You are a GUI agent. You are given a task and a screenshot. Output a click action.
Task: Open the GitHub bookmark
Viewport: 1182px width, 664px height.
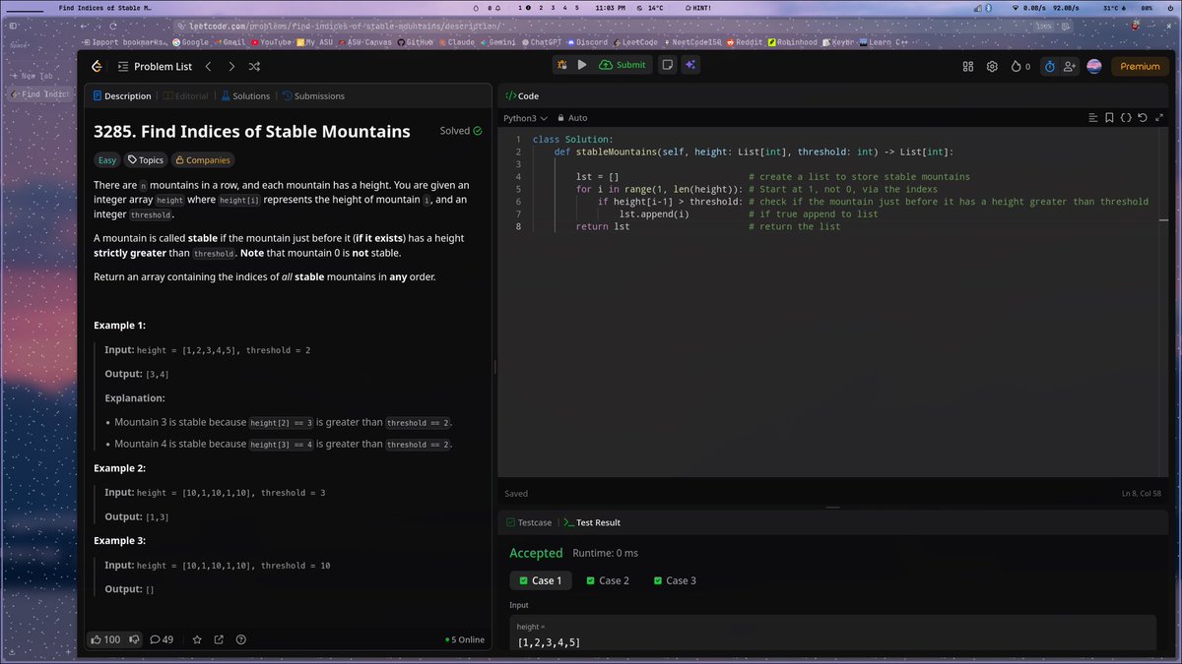click(x=414, y=42)
